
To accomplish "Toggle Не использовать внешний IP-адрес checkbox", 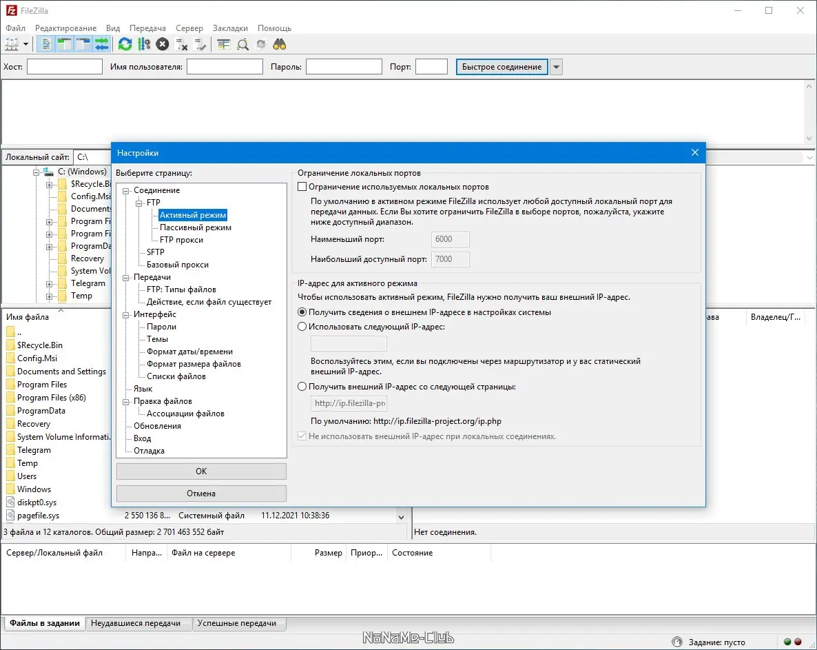I will (302, 436).
